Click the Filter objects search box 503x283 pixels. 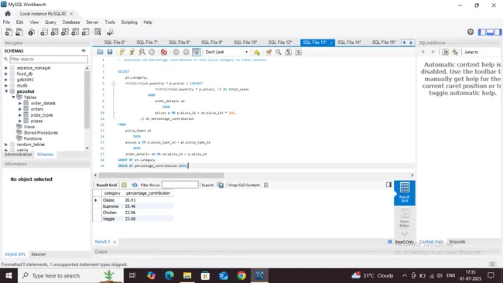[x=49, y=59]
